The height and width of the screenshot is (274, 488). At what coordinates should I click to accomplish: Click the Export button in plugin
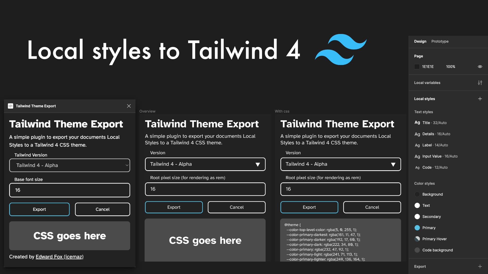[x=39, y=209]
